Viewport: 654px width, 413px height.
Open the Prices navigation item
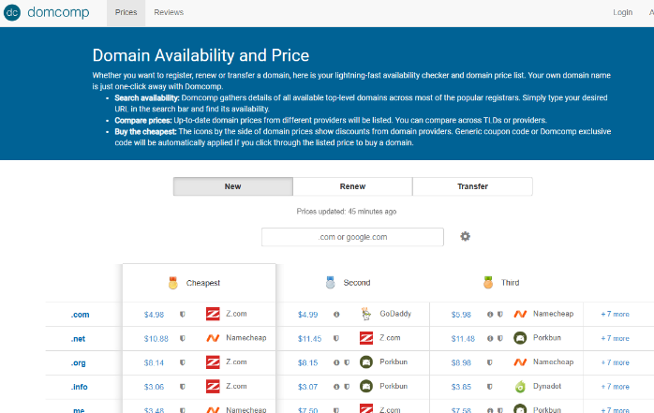(126, 12)
